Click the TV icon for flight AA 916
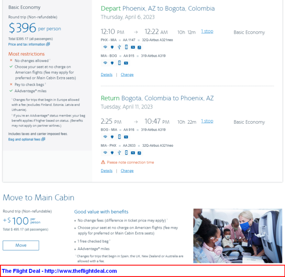285x277 pixels. point(126,137)
